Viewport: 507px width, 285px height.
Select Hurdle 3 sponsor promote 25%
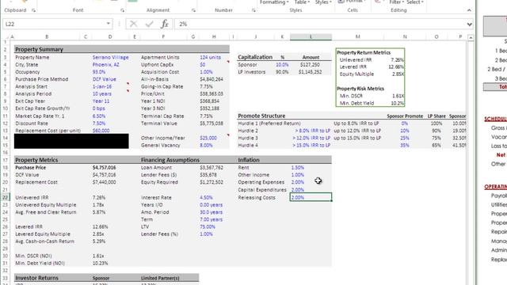(x=405, y=138)
